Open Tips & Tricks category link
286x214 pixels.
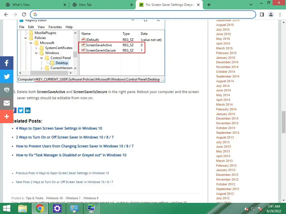point(34,198)
